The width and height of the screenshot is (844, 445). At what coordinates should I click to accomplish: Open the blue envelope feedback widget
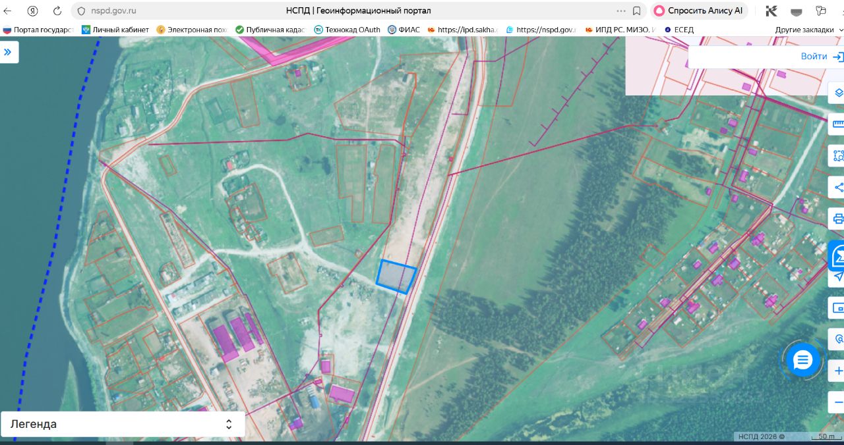[837, 255]
